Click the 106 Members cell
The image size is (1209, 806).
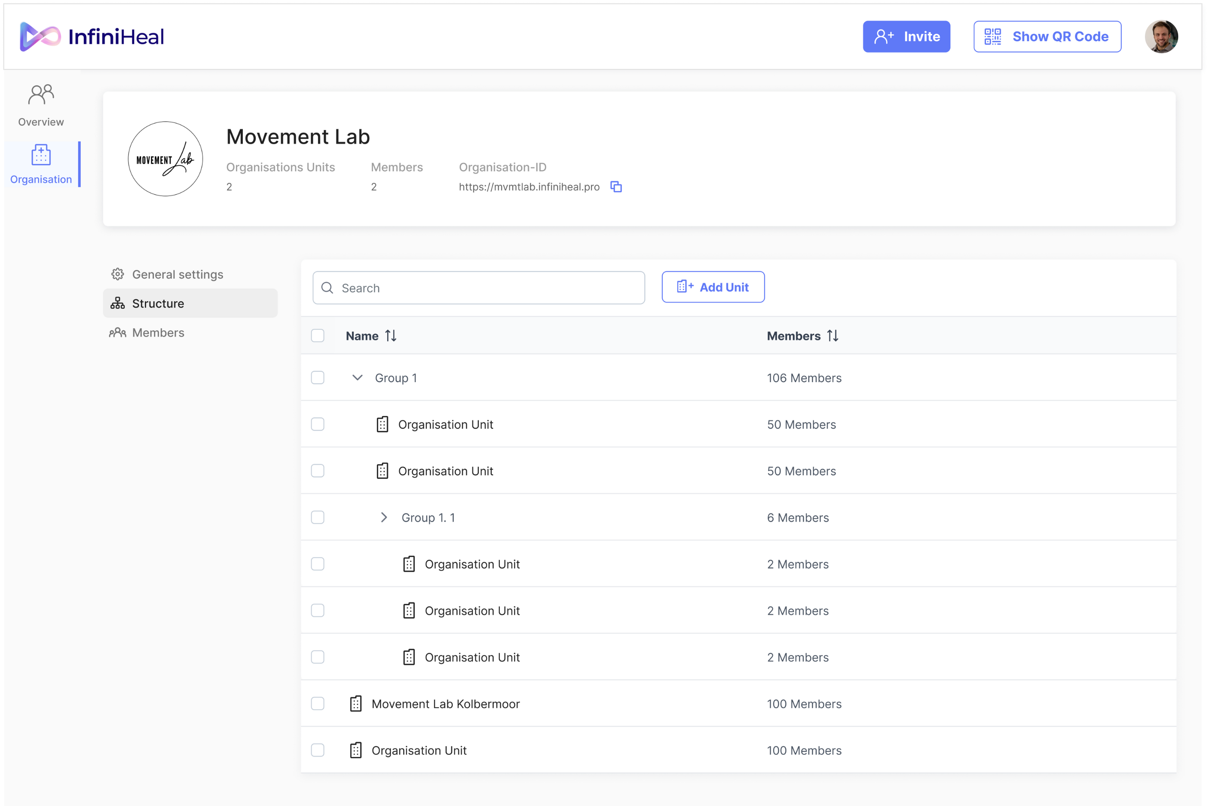point(804,378)
